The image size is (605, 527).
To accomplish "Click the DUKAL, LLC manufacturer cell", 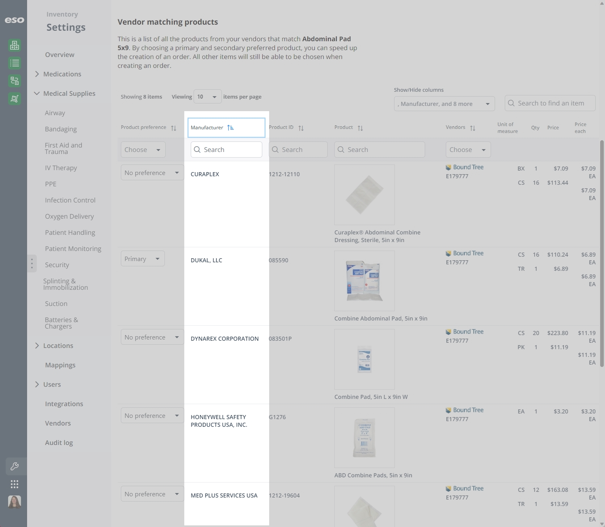I will coord(207,260).
